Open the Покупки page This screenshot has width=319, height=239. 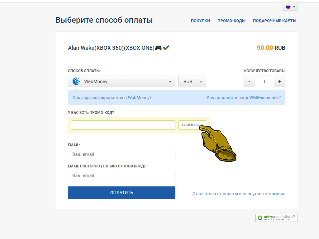200,21
